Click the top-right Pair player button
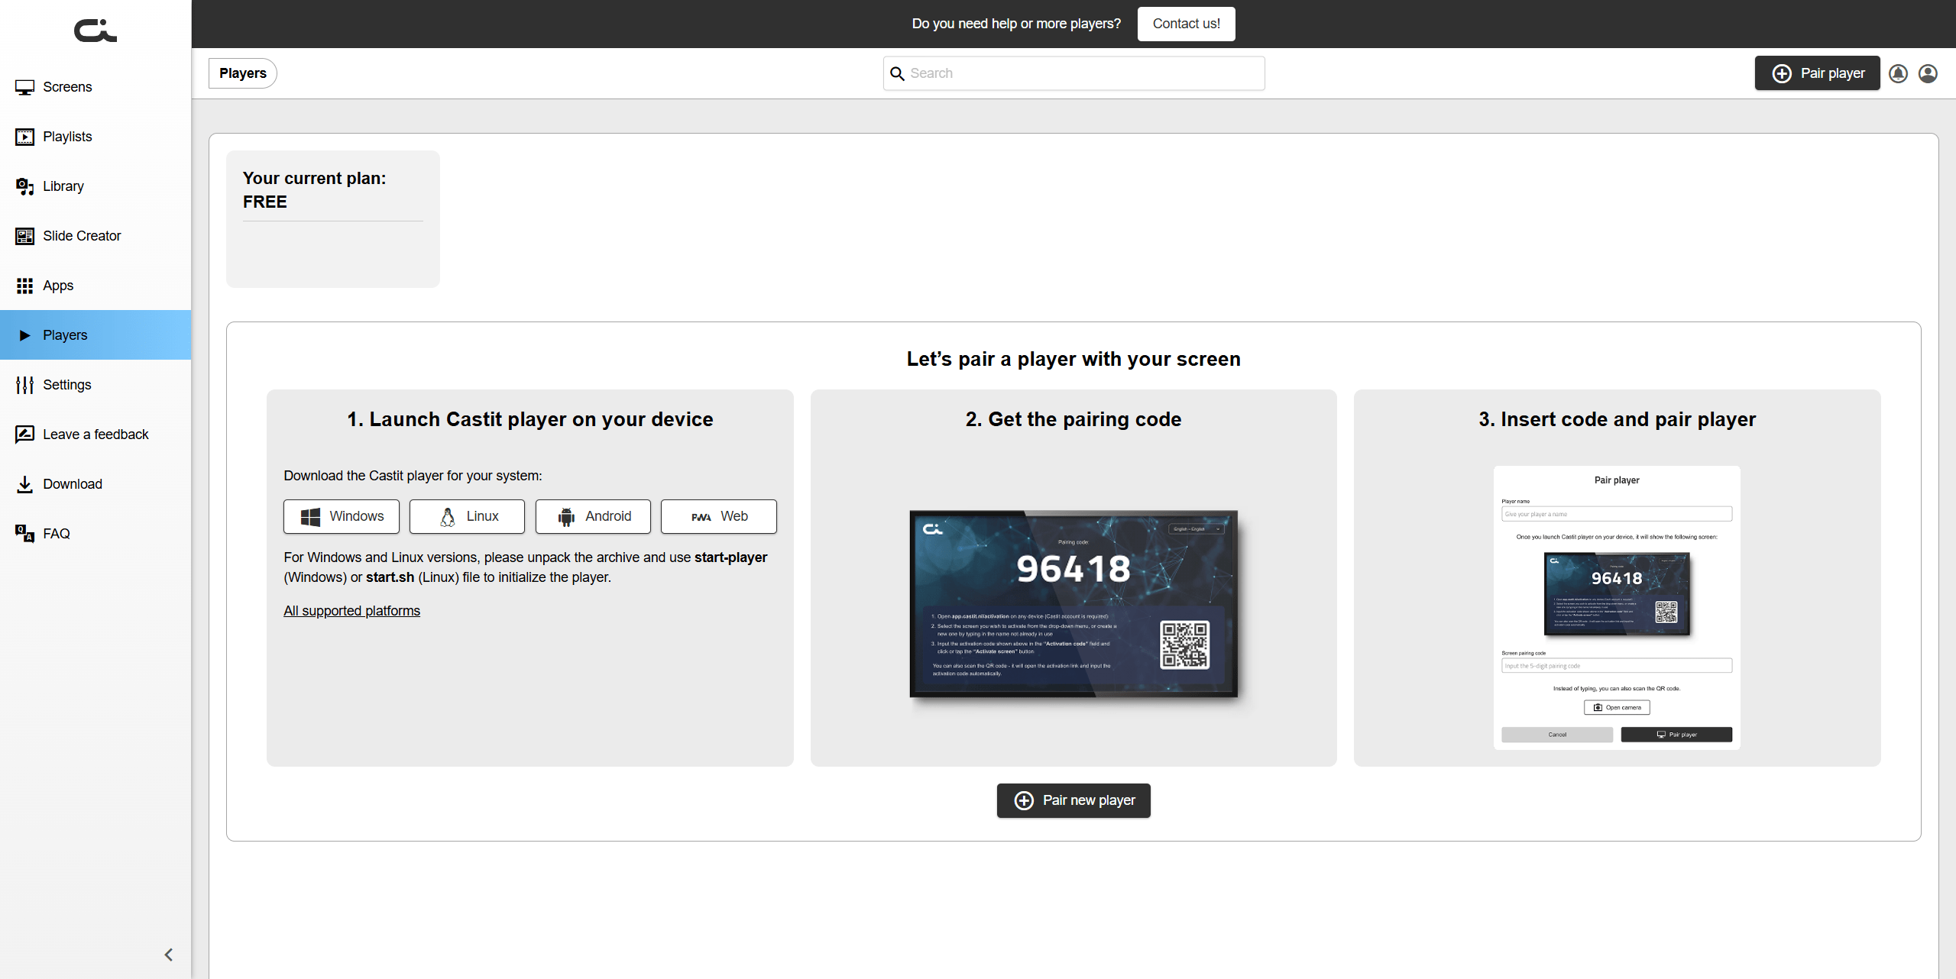The height and width of the screenshot is (979, 1956). [1817, 73]
